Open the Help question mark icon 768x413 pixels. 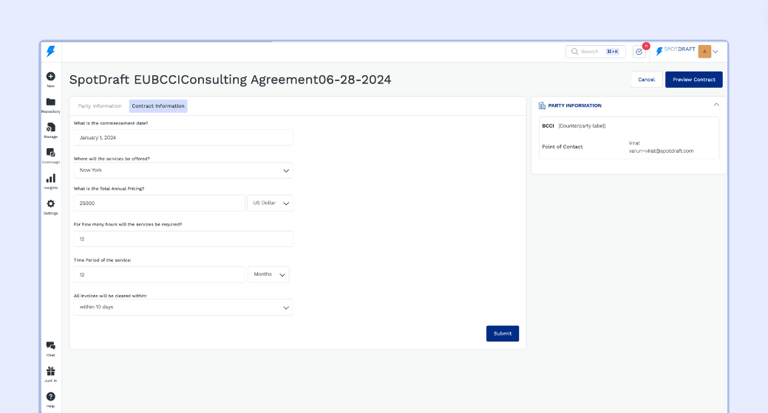[x=50, y=397]
